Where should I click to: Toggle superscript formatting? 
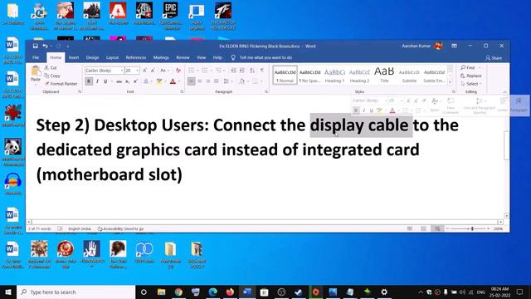click(135, 81)
